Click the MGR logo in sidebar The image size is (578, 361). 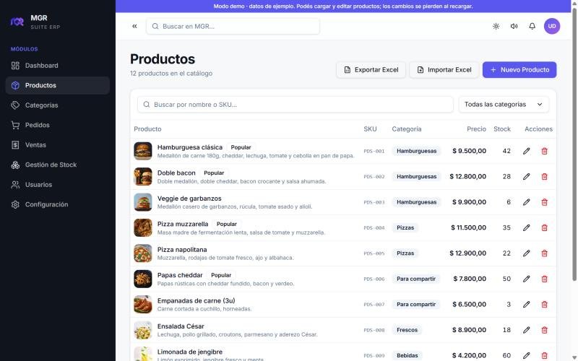17,22
